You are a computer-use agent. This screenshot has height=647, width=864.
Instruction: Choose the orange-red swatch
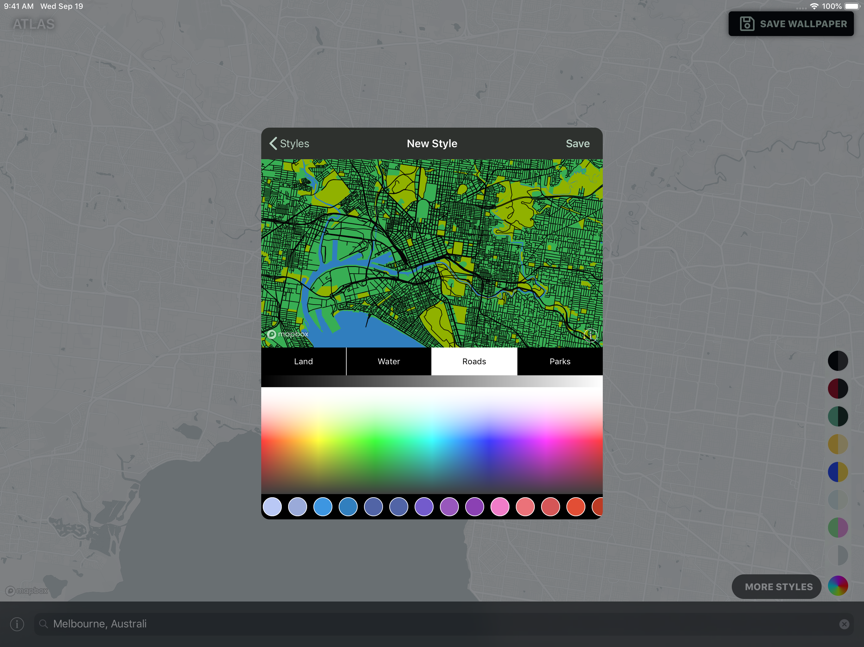point(576,506)
